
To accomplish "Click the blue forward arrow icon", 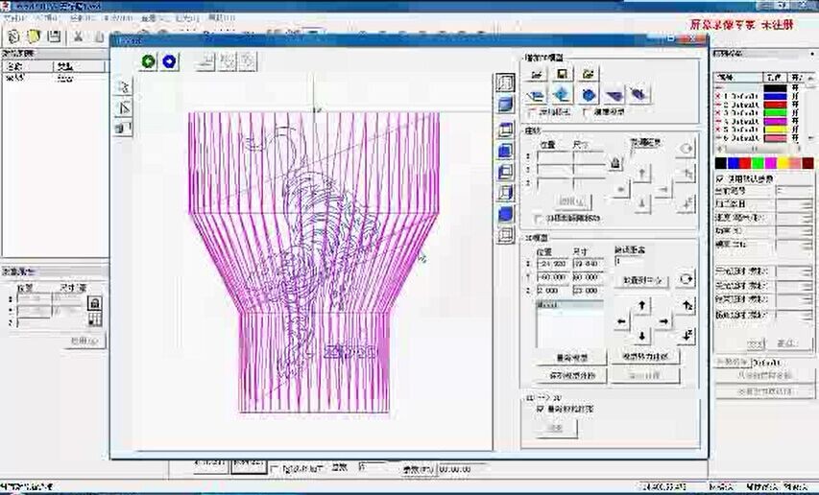I will (169, 61).
